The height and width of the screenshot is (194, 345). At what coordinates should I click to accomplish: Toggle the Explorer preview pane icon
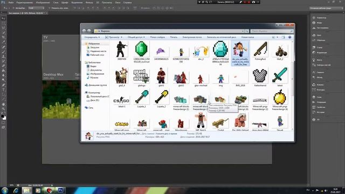click(283, 37)
